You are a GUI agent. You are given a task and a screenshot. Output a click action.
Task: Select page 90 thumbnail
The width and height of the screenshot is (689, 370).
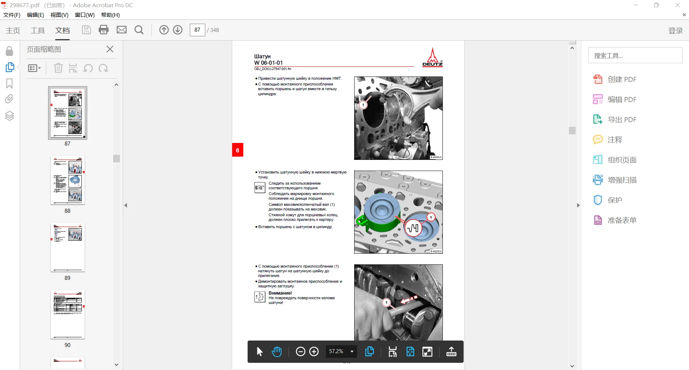(x=67, y=315)
